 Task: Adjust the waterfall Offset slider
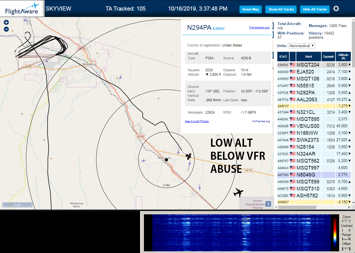(346, 248)
